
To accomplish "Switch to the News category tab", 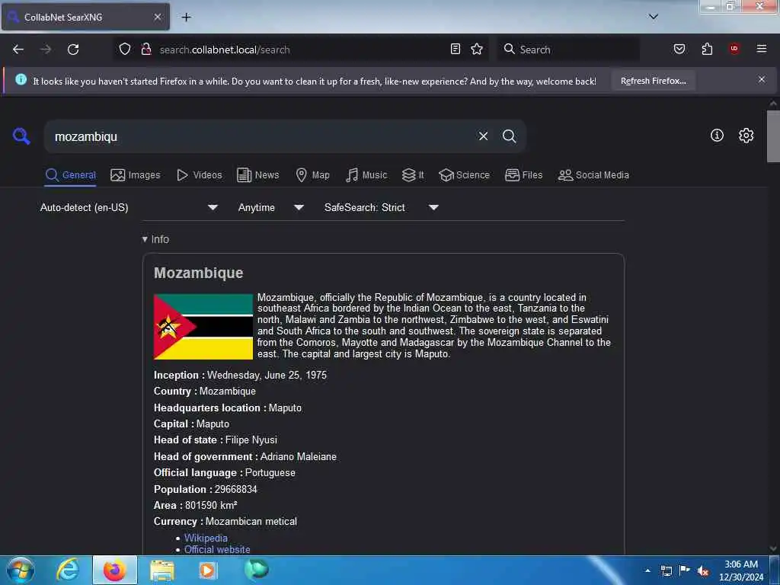I will [258, 175].
